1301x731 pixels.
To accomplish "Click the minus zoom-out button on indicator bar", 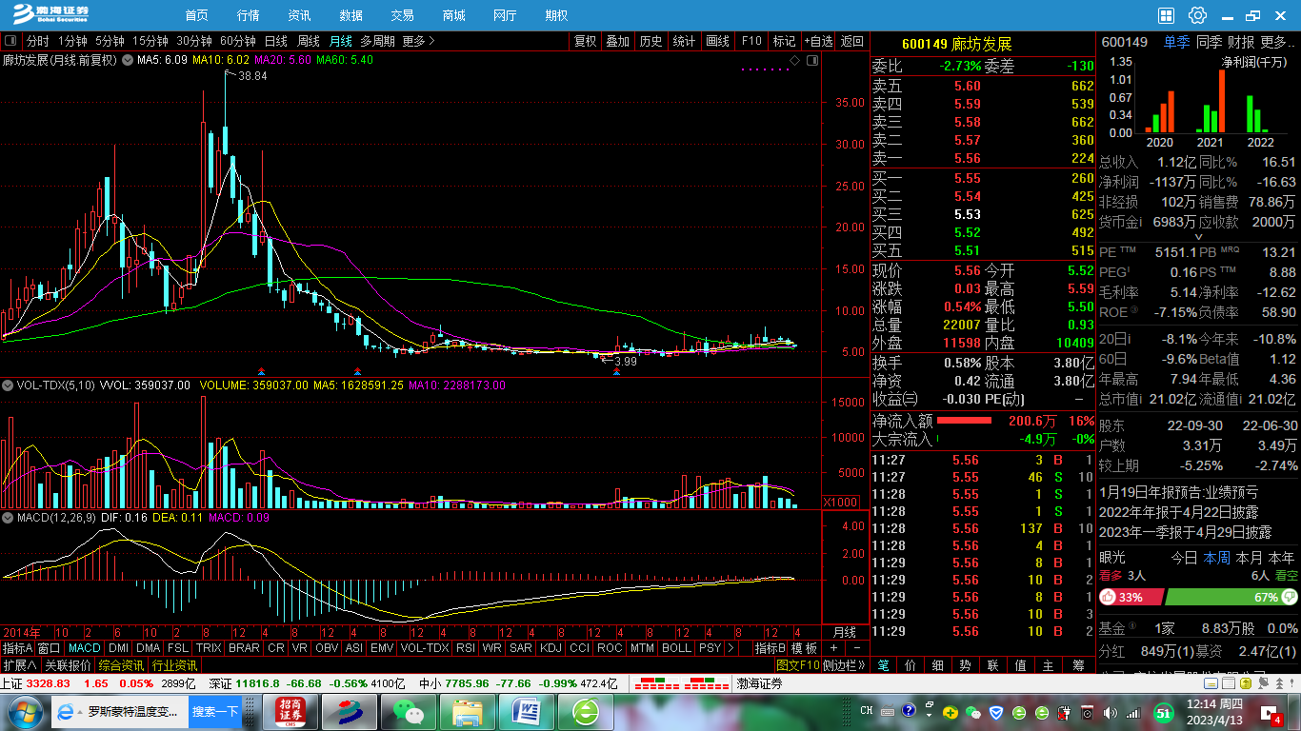I will point(856,648).
